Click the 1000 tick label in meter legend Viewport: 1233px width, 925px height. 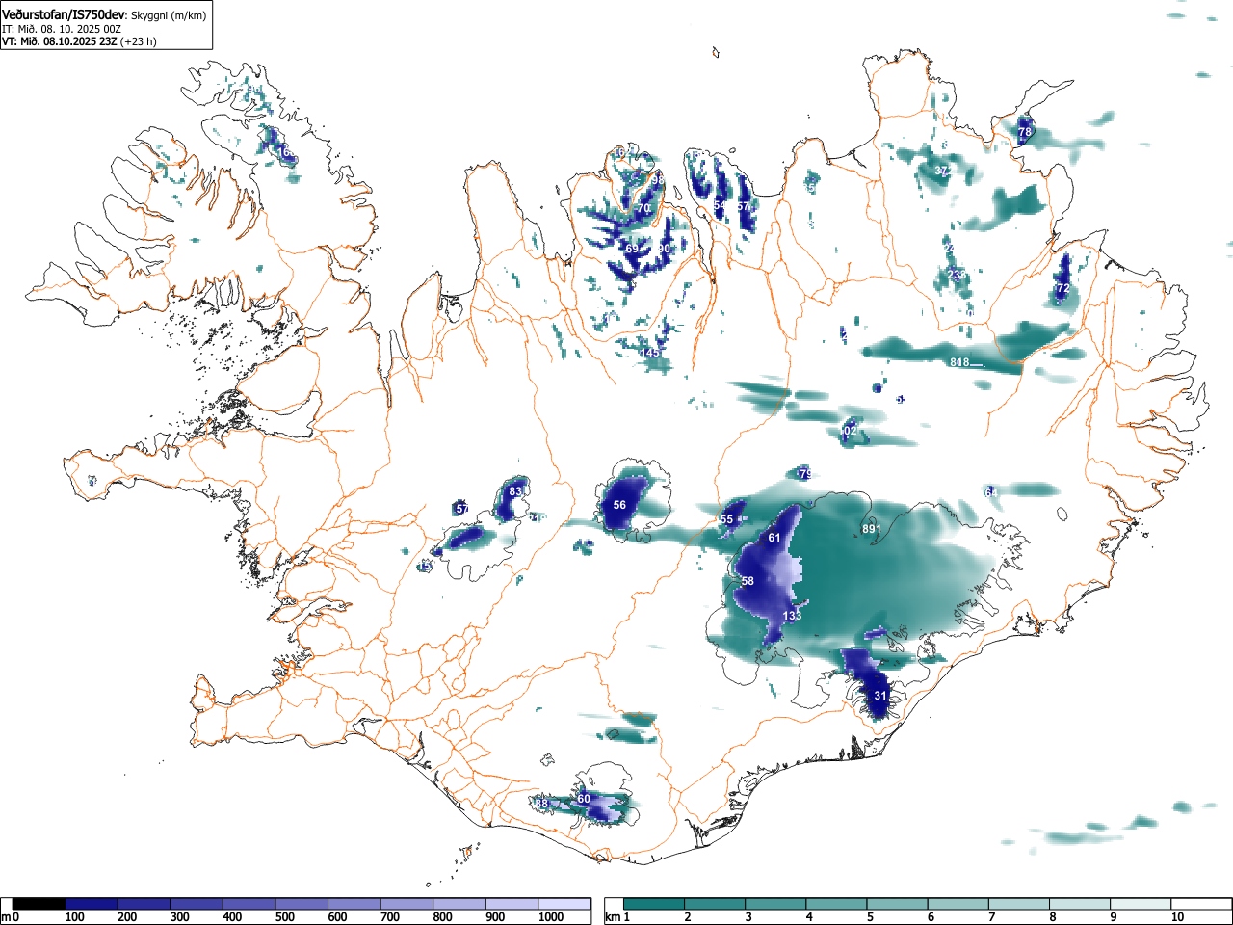(x=550, y=917)
